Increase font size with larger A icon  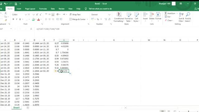37,15
